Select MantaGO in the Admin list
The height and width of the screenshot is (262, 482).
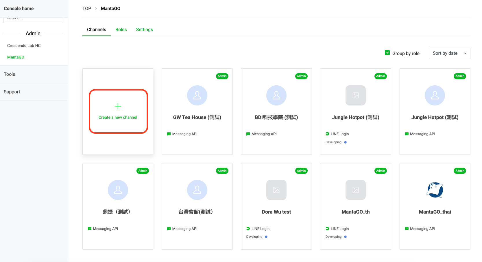(16, 57)
